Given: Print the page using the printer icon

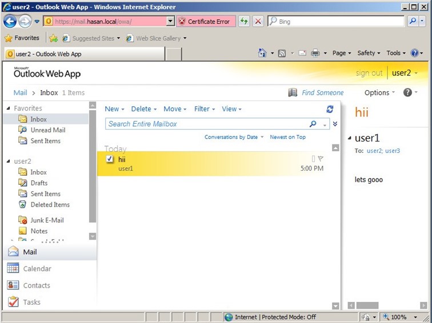Looking at the screenshot, I should (x=315, y=53).
